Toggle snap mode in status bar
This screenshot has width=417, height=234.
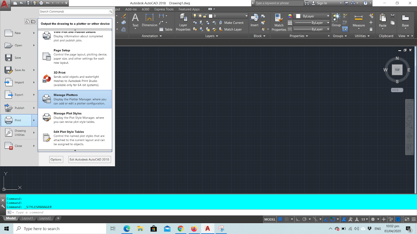pyautogui.click(x=286, y=219)
